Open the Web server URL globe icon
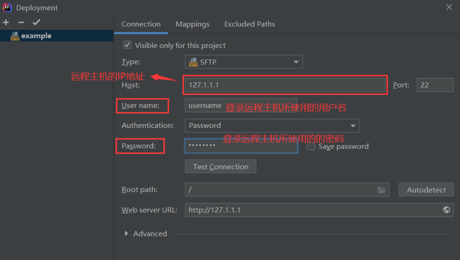The image size is (460, 260). tap(446, 210)
